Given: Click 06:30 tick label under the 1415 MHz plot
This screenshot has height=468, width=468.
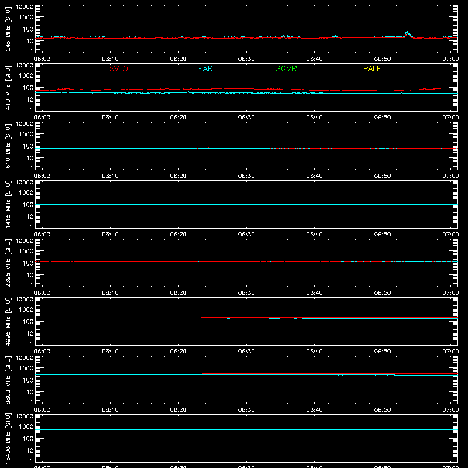Looking at the screenshot, I should pyautogui.click(x=246, y=235).
